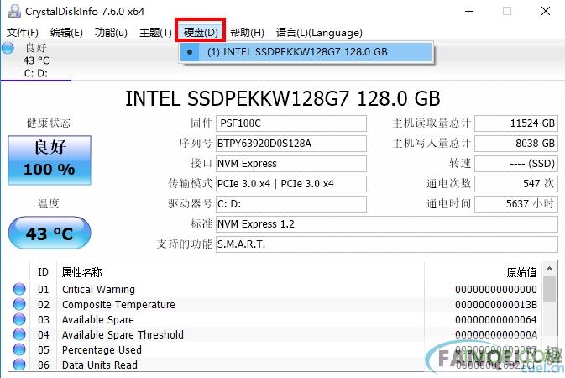Click status orb for Available Spare row
The width and height of the screenshot is (565, 378).
click(x=19, y=319)
